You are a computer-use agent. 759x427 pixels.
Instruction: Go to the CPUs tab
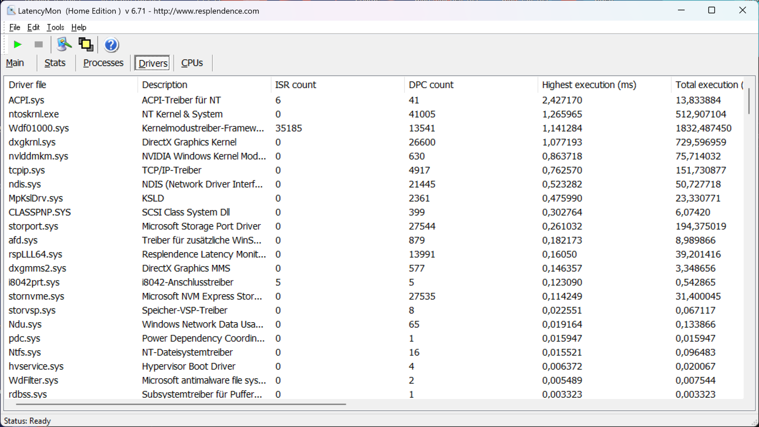192,63
